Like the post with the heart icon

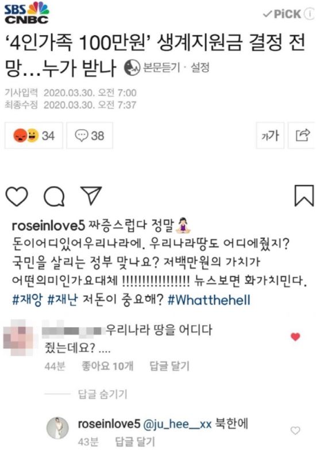click(x=17, y=196)
